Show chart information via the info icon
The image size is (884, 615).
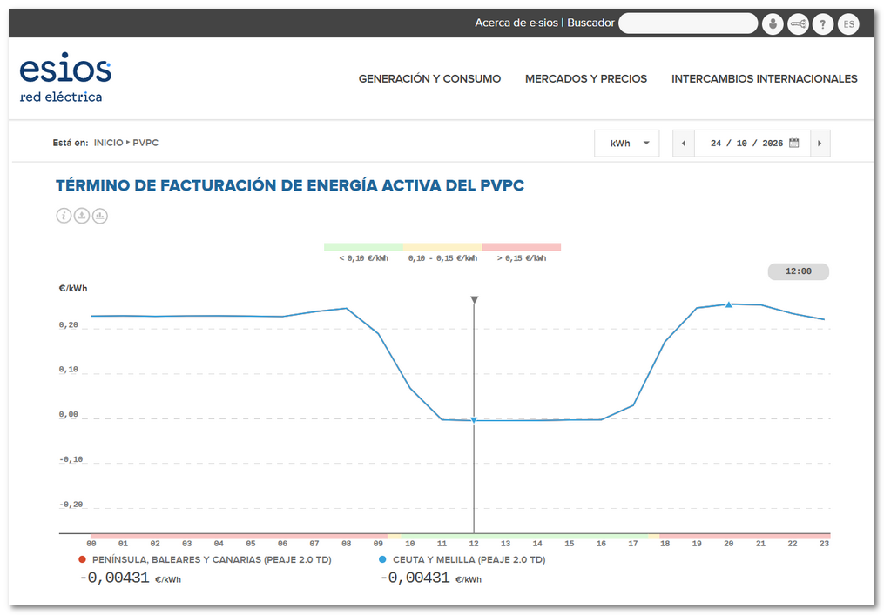64,216
